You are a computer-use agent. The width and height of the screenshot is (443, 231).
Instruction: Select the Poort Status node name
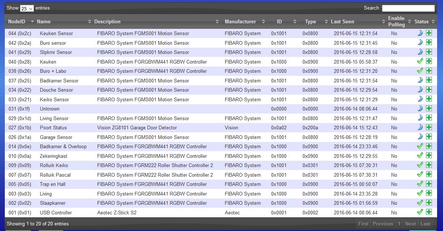pos(53,128)
